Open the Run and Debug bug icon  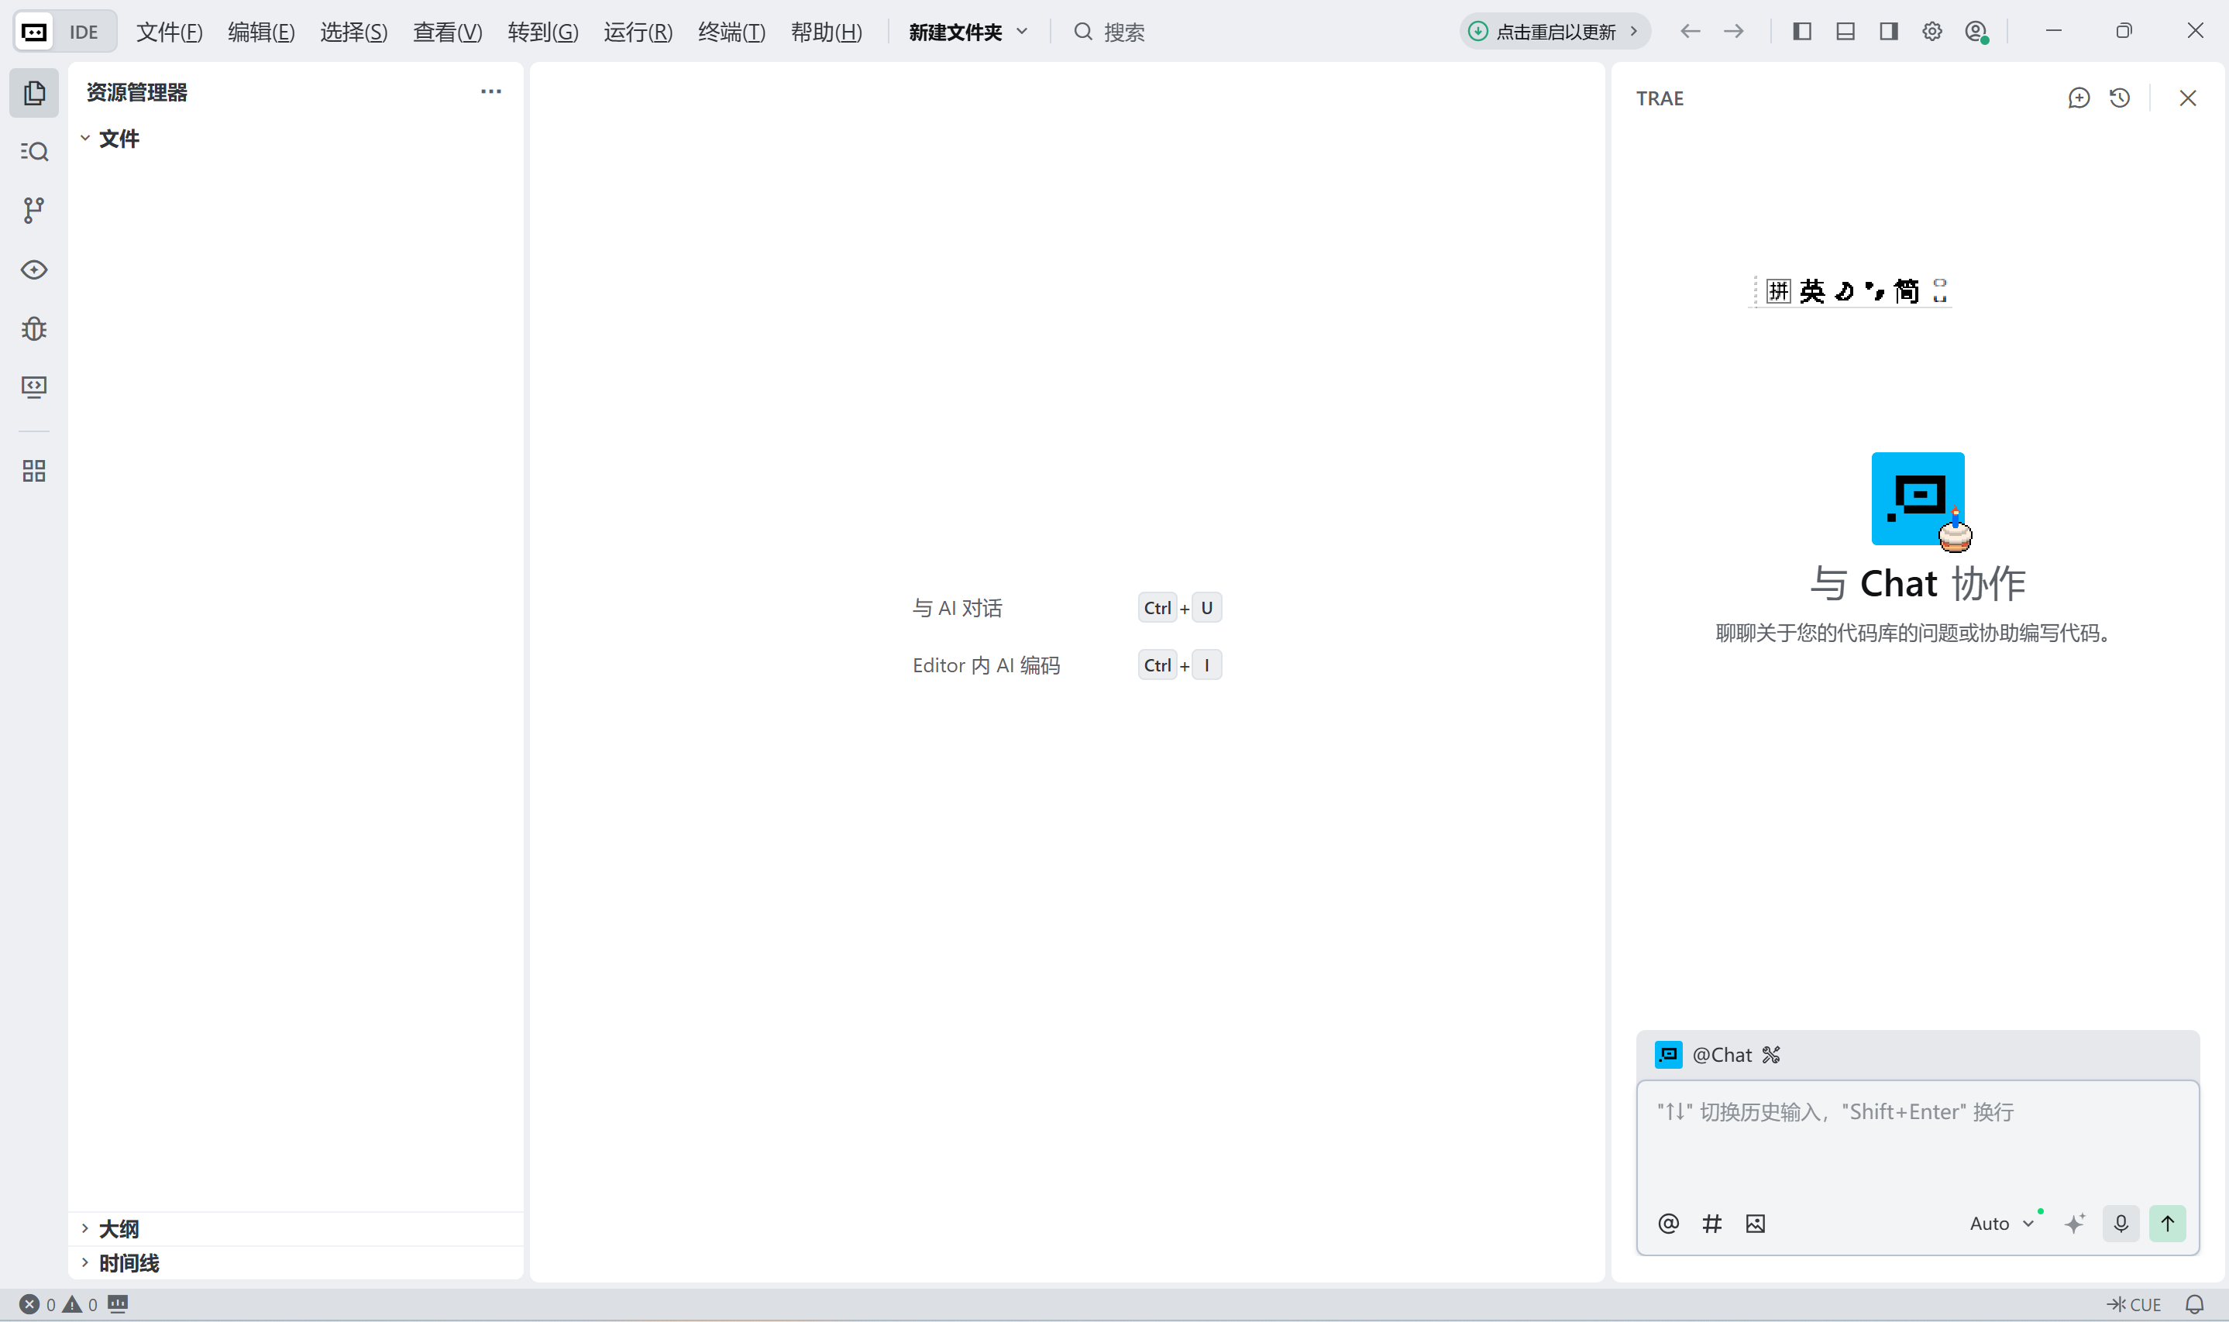click(x=34, y=328)
